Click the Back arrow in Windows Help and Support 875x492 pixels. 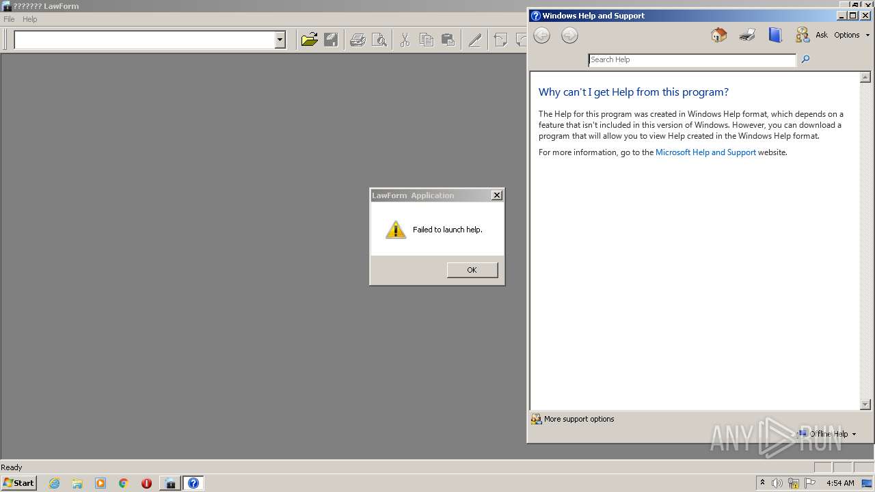[x=541, y=36]
